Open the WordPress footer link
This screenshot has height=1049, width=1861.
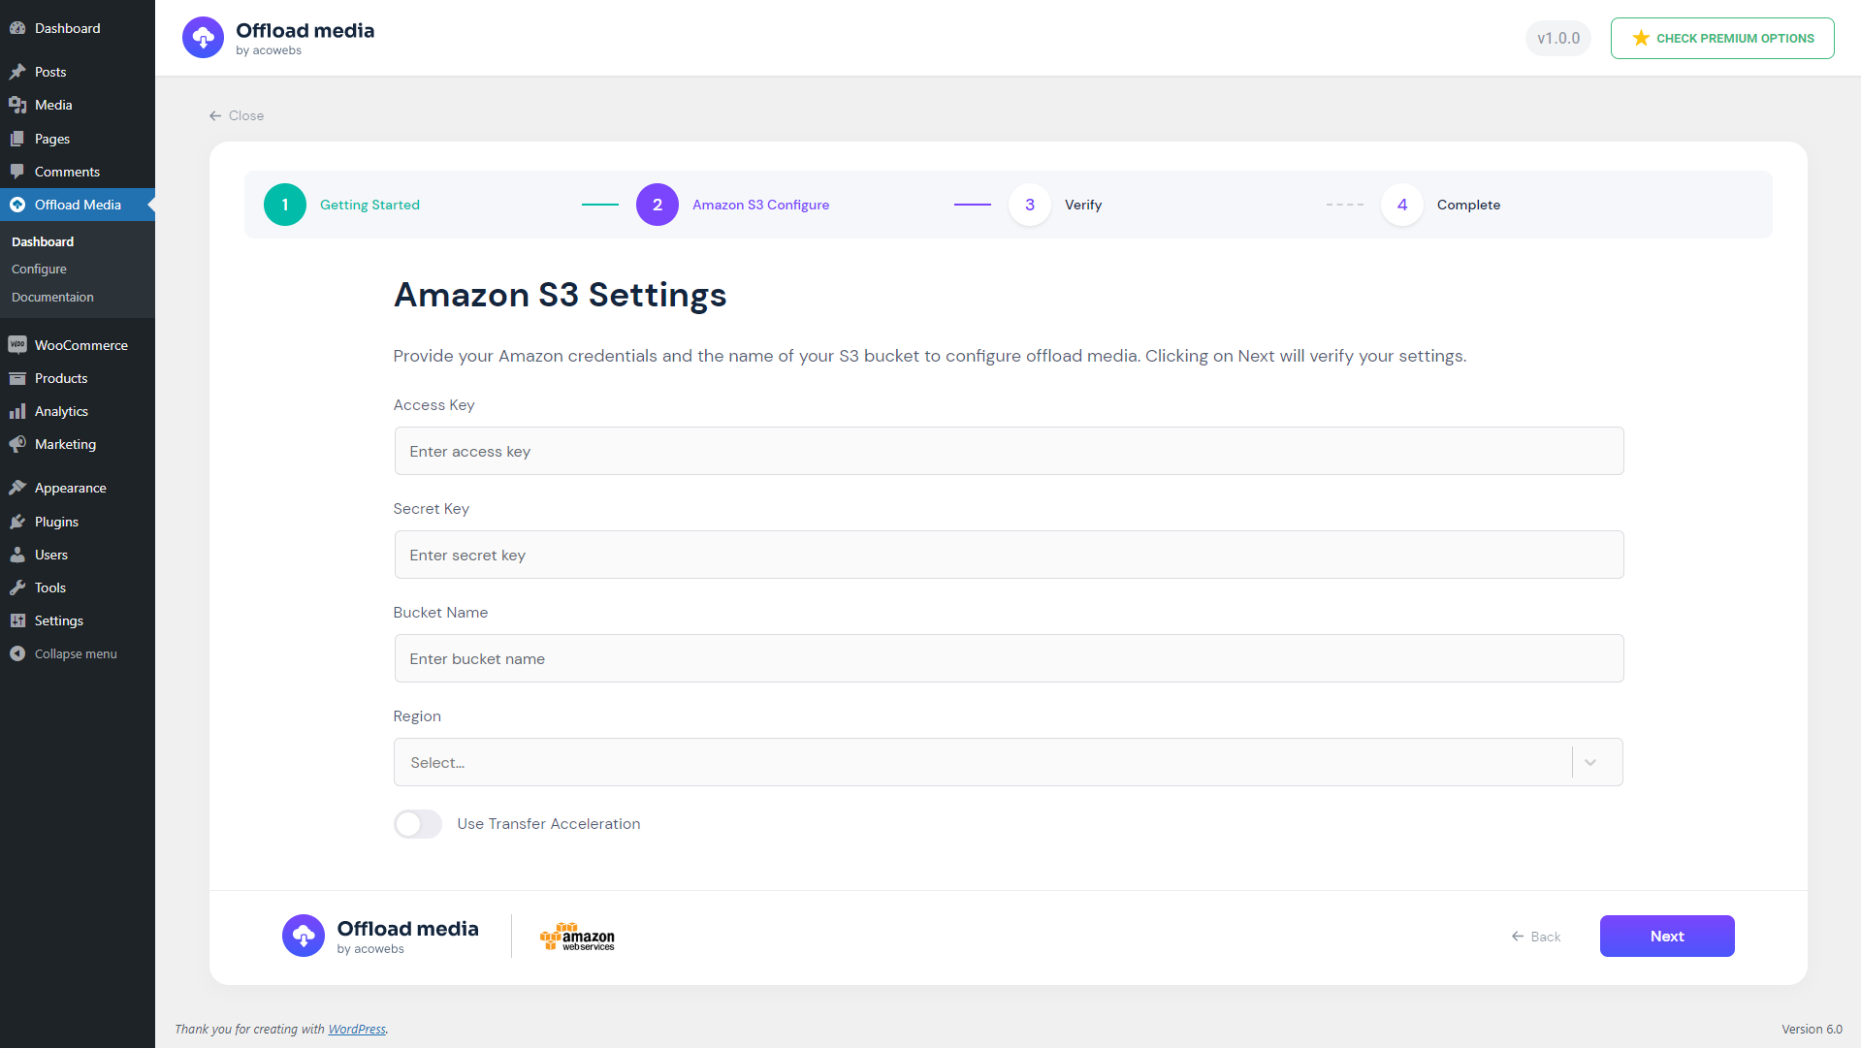pos(357,1030)
